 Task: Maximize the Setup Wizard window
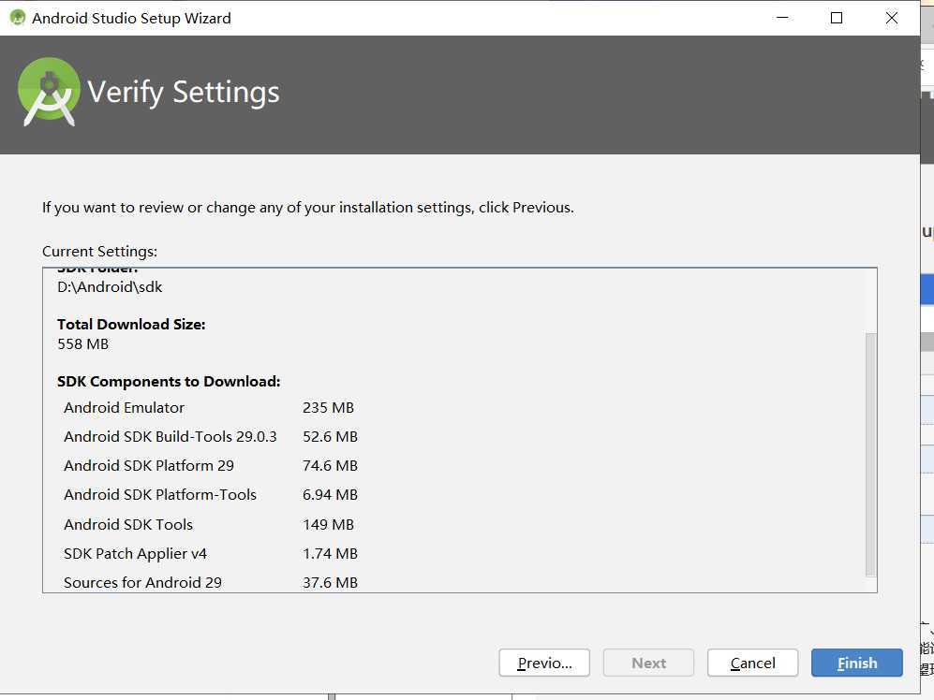point(837,18)
